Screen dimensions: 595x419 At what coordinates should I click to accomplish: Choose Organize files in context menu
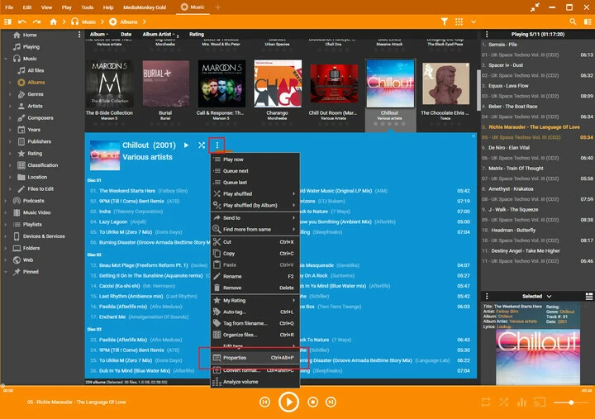pos(255,335)
